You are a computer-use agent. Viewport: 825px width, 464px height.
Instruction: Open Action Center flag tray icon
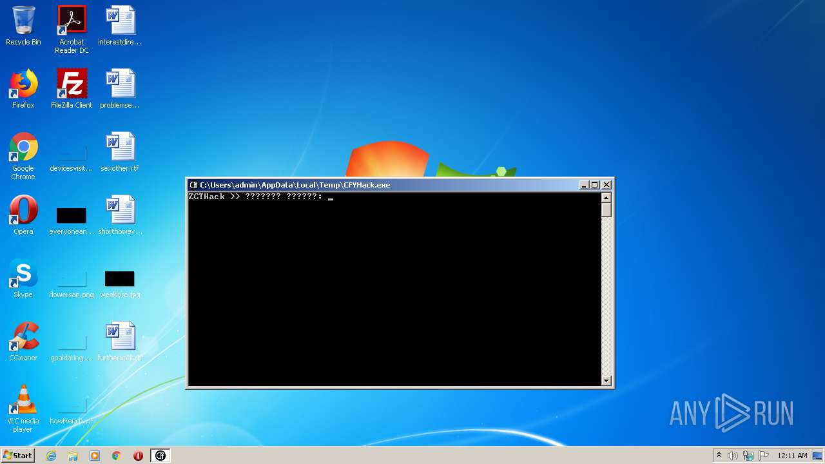coord(763,456)
